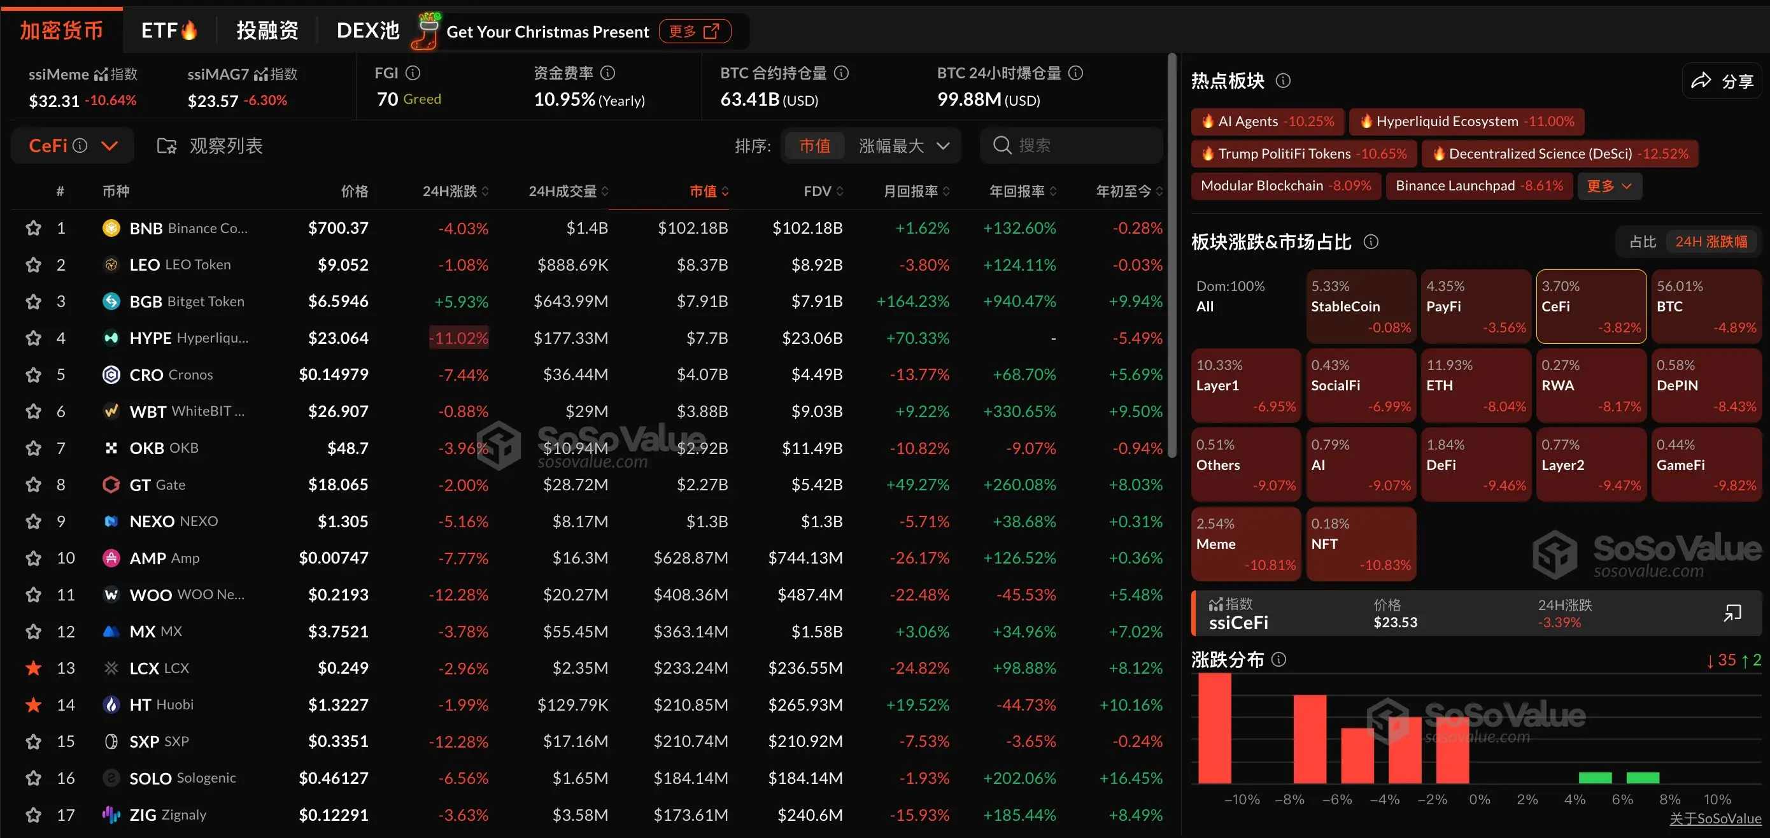Unstar the LCX favorite star
This screenshot has width=1770, height=838.
[33, 668]
